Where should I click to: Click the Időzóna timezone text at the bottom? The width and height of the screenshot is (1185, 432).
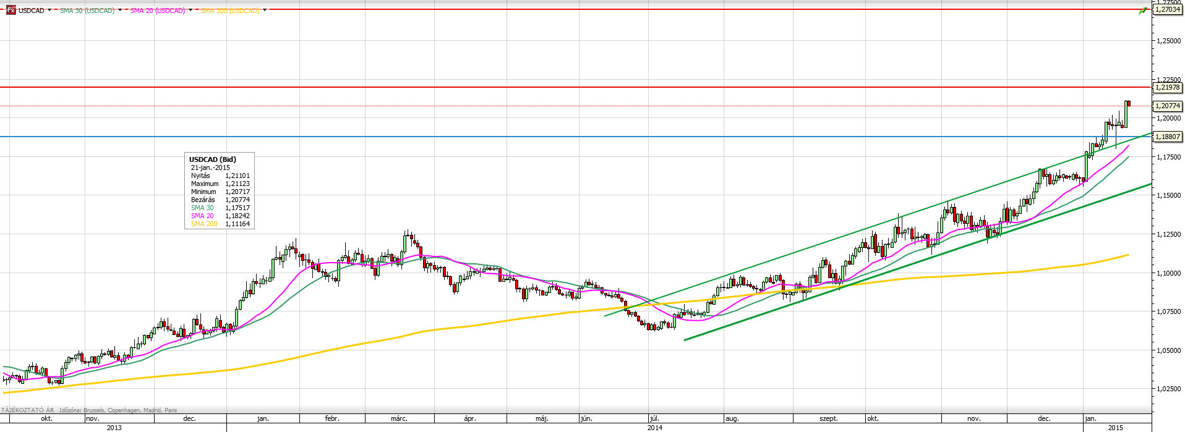[x=118, y=410]
